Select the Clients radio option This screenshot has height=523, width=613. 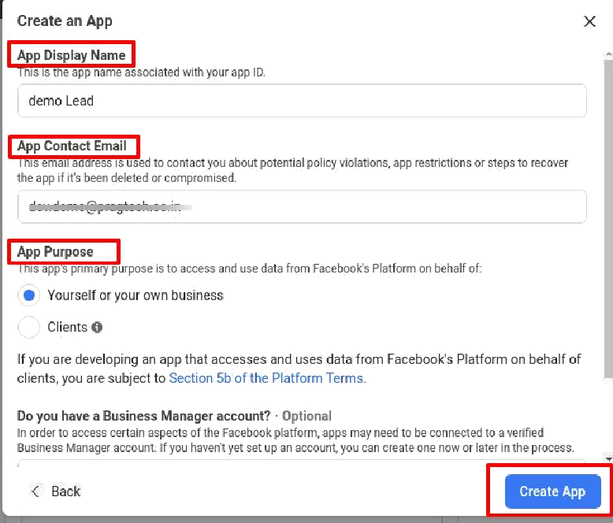coord(29,327)
